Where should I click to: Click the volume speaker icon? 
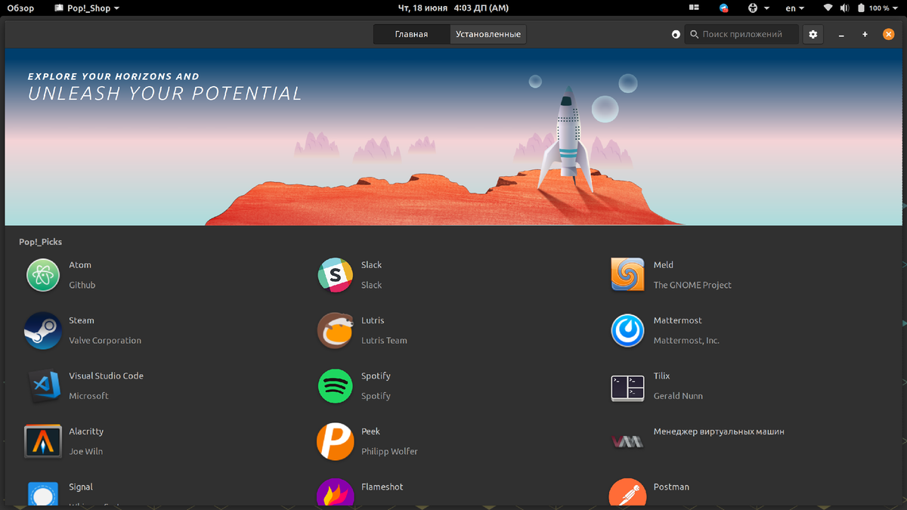coord(844,8)
